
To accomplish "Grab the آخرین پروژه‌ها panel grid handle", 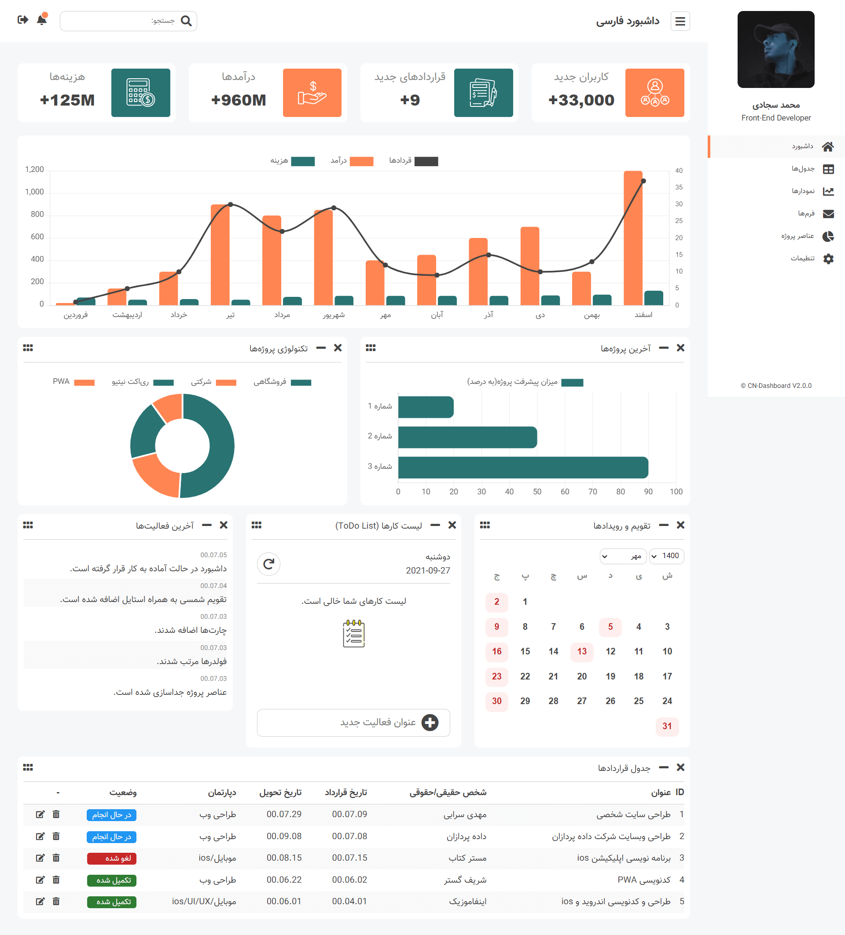I will tap(370, 348).
